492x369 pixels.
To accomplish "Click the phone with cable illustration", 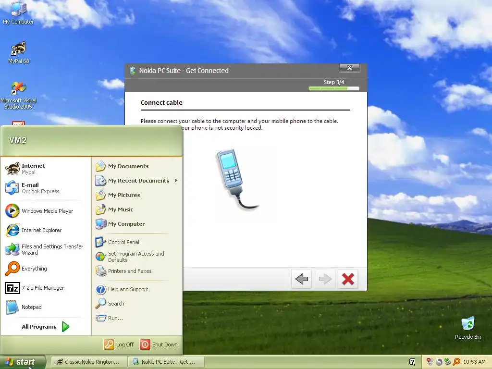I will pos(237,179).
